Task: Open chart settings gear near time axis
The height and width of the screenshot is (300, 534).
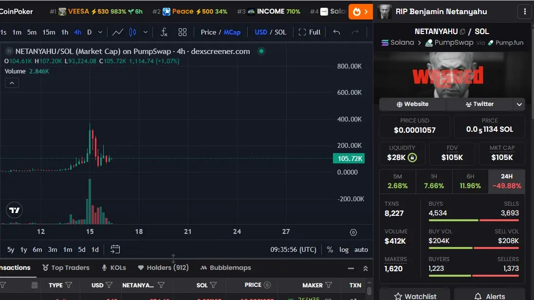Action: pos(353,232)
